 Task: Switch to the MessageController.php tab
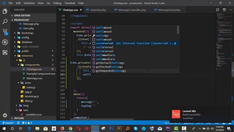click(x=130, y=10)
